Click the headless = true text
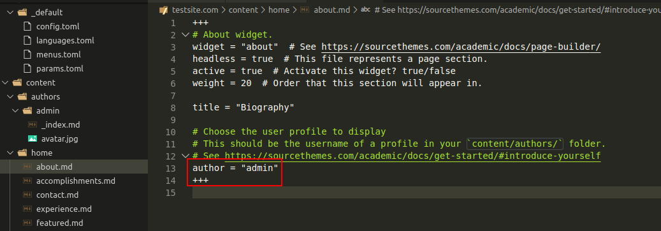Image resolution: width=661 pixels, height=231 pixels. point(233,59)
